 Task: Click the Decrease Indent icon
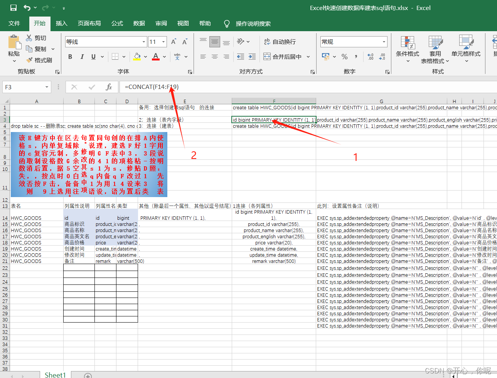click(x=241, y=57)
